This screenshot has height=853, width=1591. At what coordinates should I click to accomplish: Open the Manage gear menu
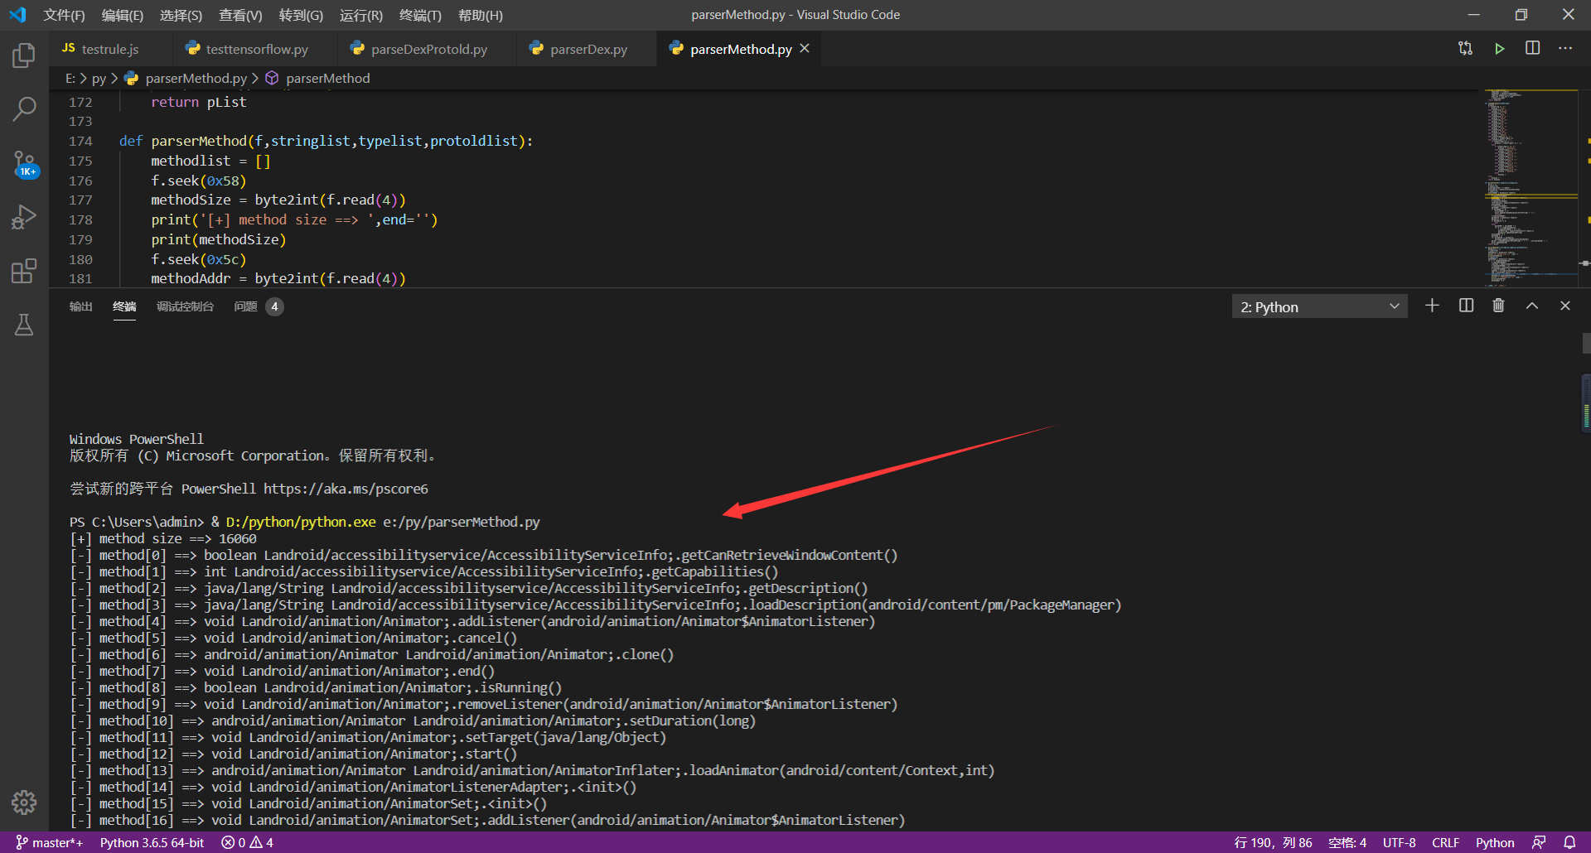pos(24,802)
